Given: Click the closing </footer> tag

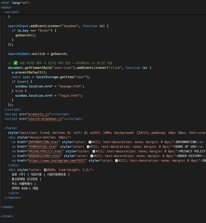Looking at the screenshot, I should (13, 198).
